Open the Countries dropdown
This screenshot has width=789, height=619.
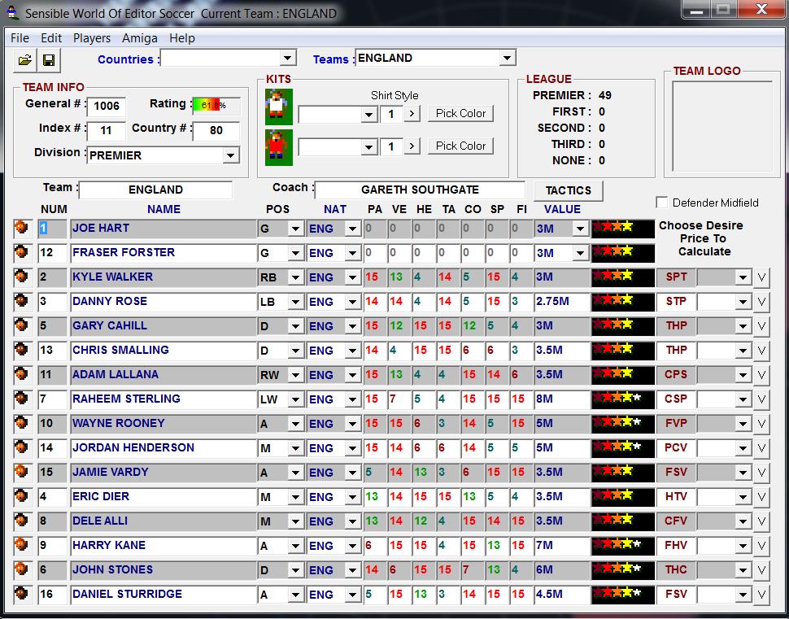(287, 58)
